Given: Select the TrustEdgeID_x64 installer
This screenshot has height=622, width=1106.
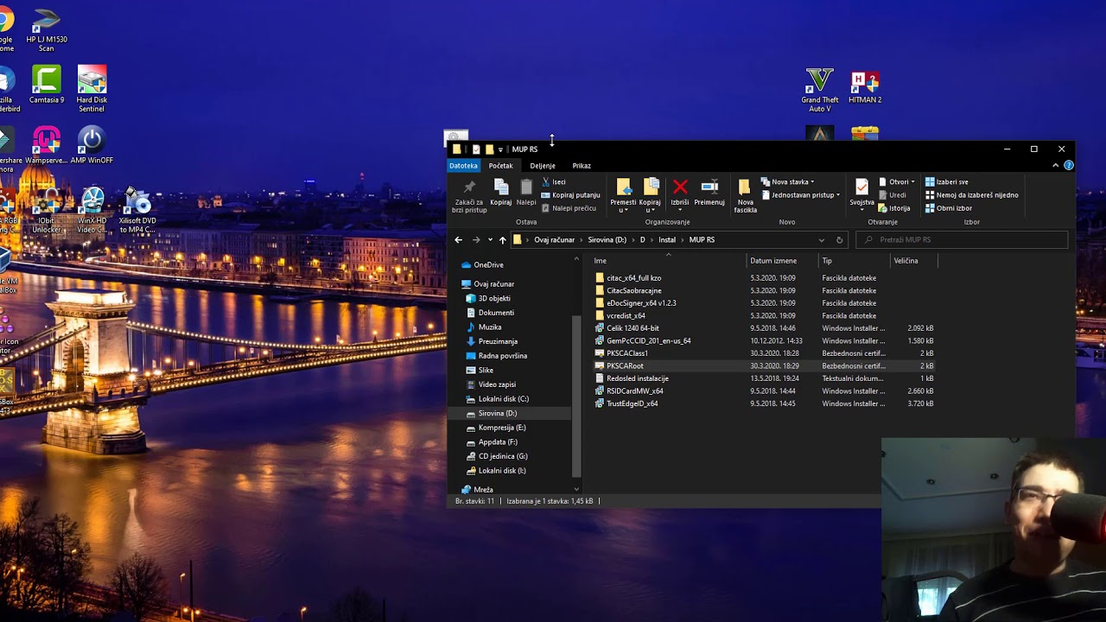Looking at the screenshot, I should (x=632, y=403).
